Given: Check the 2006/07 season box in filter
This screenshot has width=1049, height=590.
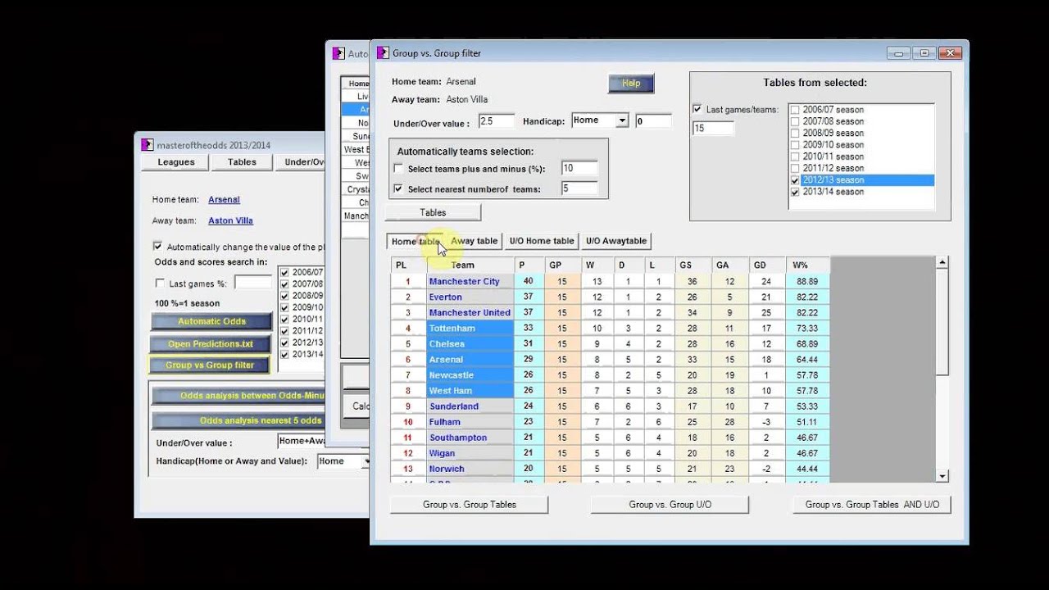Looking at the screenshot, I should point(795,110).
